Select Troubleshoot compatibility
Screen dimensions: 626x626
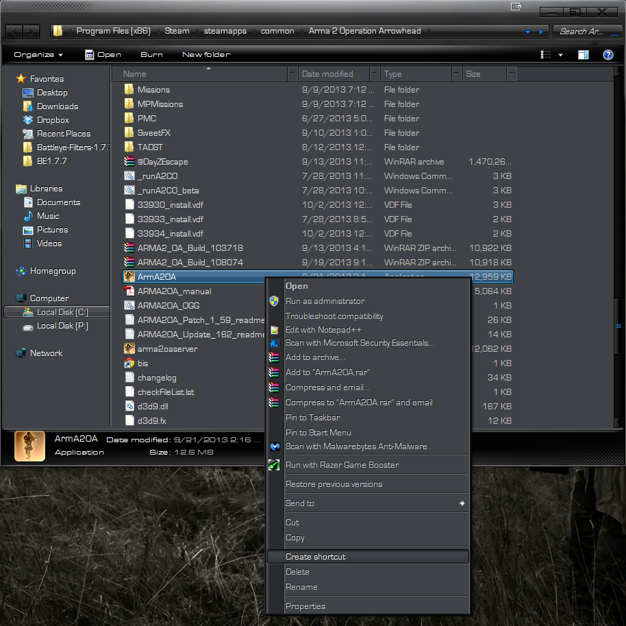click(x=334, y=316)
